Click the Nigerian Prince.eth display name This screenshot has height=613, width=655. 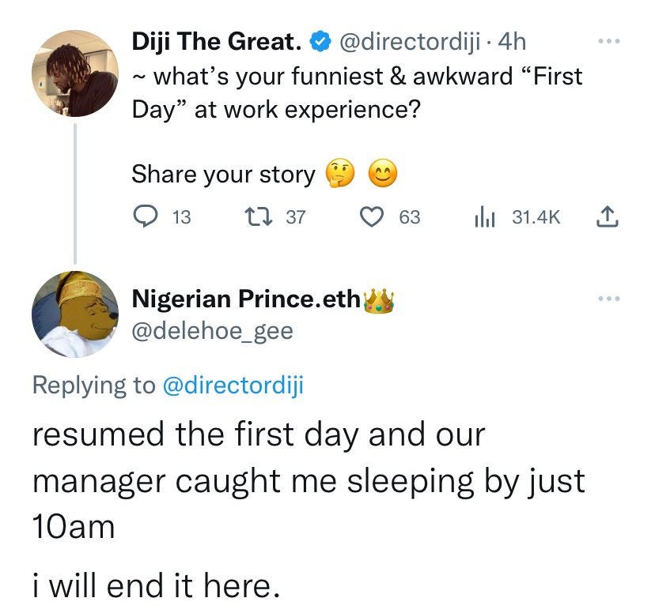point(244,299)
